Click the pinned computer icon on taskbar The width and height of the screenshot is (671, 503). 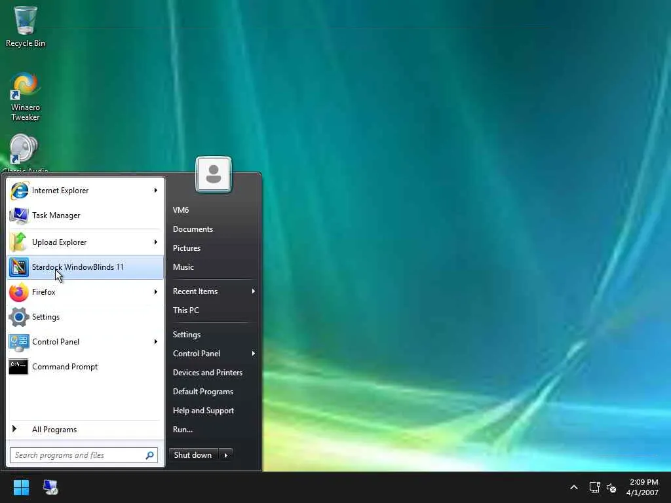[x=50, y=487]
